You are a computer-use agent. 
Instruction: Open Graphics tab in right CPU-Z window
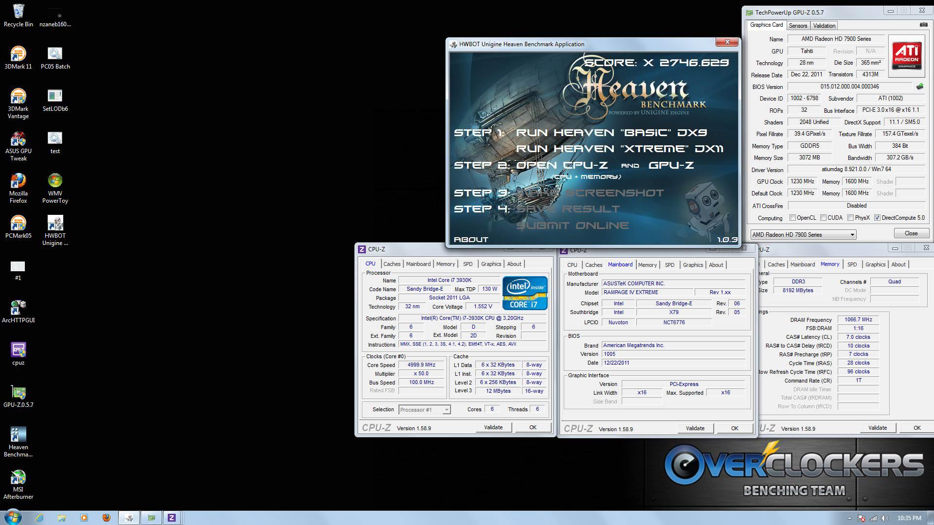(x=875, y=264)
